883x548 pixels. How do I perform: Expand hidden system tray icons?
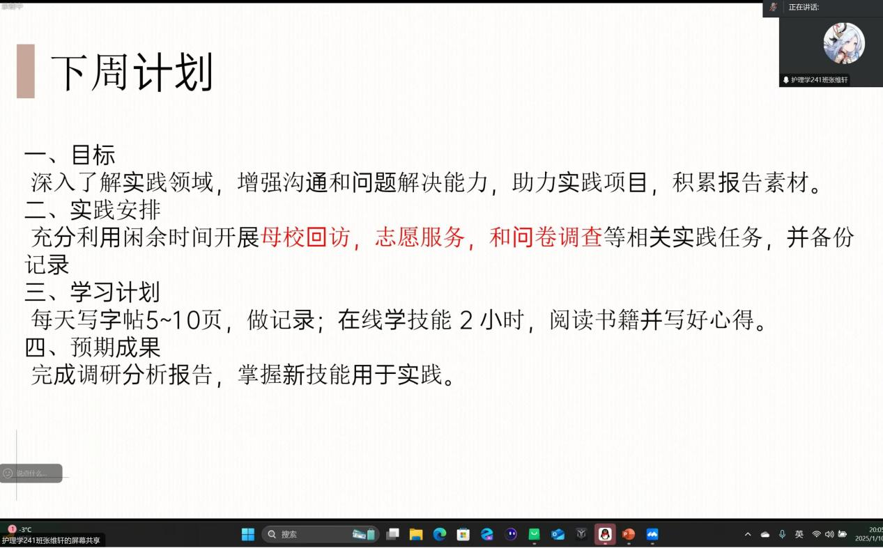tap(748, 534)
